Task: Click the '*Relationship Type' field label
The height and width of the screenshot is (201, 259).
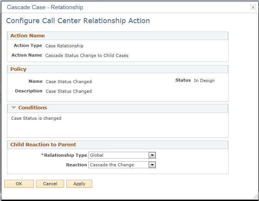Action: coord(64,155)
